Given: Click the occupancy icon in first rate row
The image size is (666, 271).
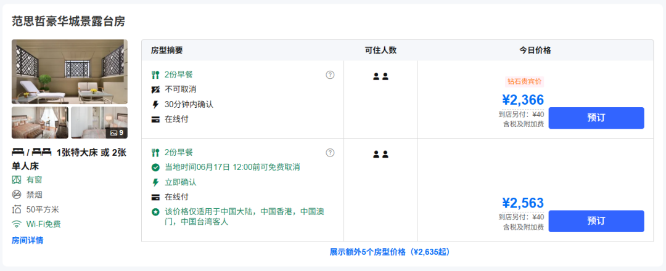Looking at the screenshot, I should tap(380, 76).
